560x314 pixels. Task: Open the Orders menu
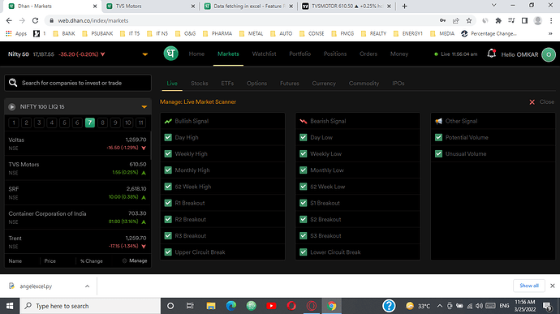click(368, 54)
